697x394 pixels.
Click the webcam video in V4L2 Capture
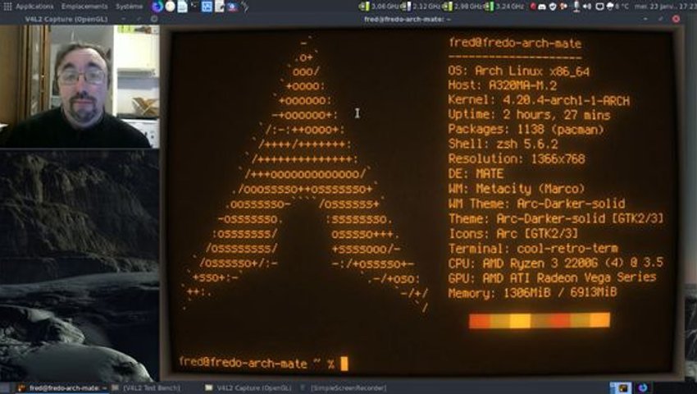coord(80,86)
